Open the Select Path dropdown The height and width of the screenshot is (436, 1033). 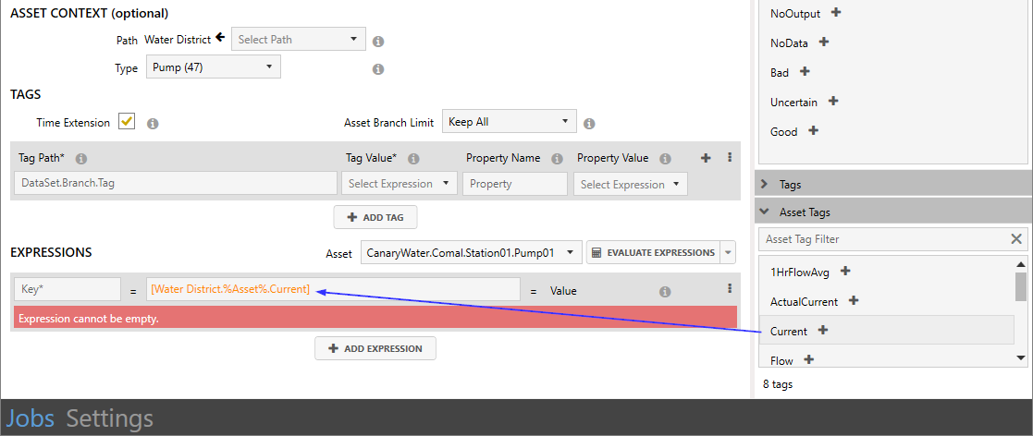(299, 40)
